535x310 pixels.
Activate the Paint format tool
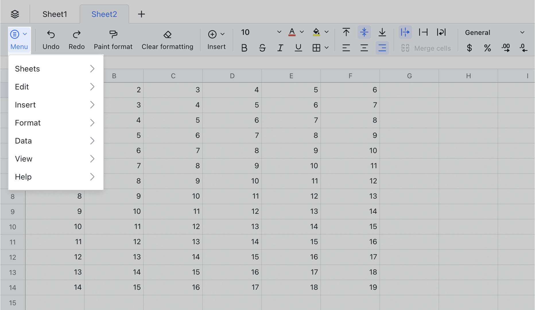click(x=113, y=34)
